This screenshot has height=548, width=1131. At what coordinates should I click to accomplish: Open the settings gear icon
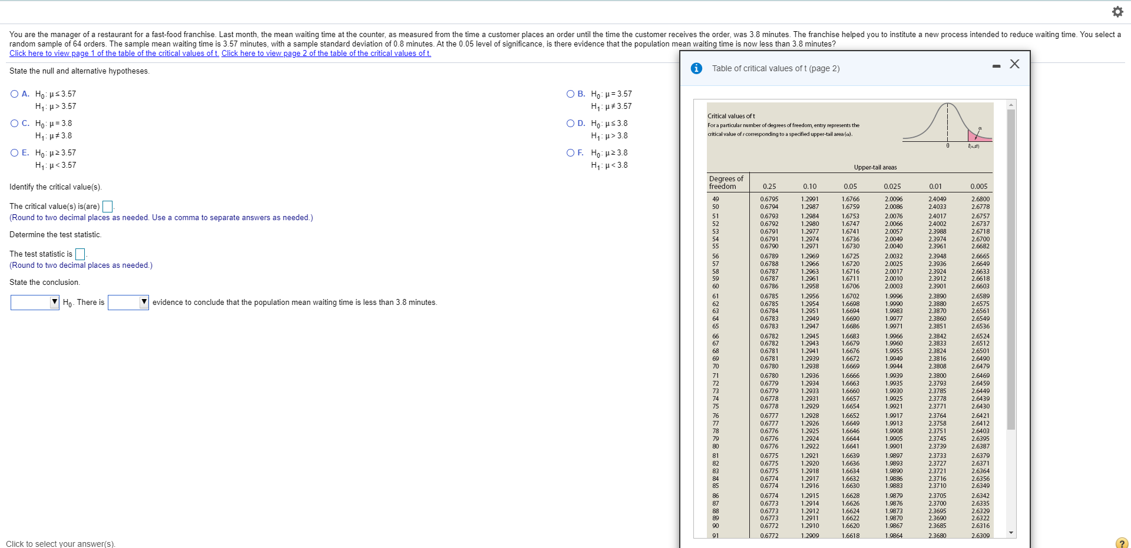click(x=1117, y=12)
